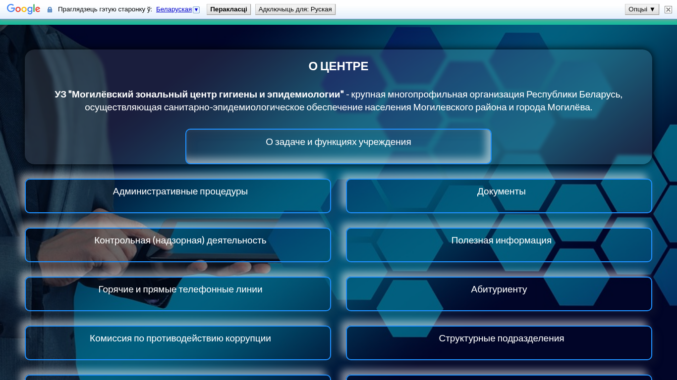The image size is (677, 380).
Task: Close the Google Translate bar
Action: [668, 9]
